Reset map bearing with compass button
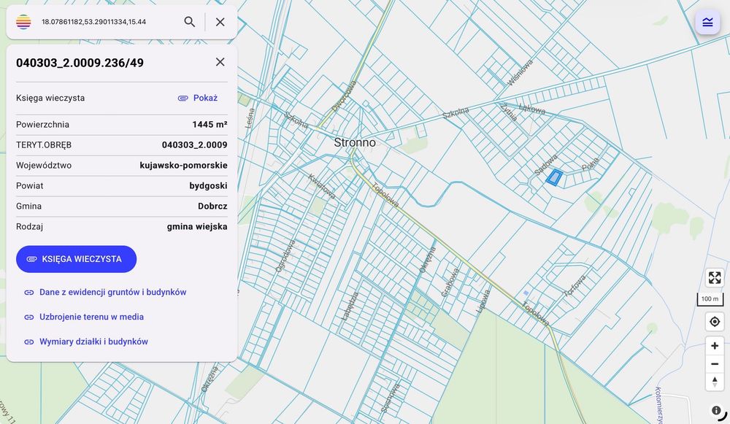 coord(715,382)
